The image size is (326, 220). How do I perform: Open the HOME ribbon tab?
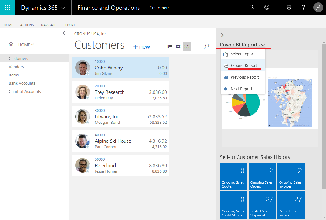8,25
